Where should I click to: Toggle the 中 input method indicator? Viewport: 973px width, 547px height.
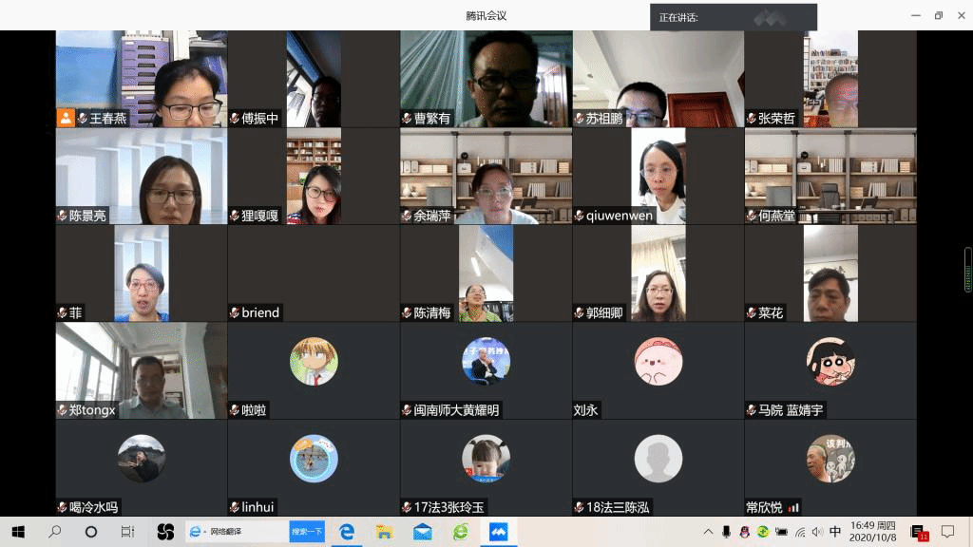pos(835,532)
